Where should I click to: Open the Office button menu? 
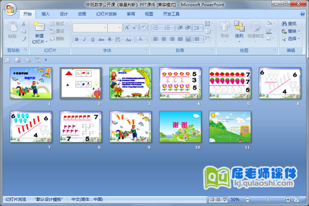pos(10,9)
